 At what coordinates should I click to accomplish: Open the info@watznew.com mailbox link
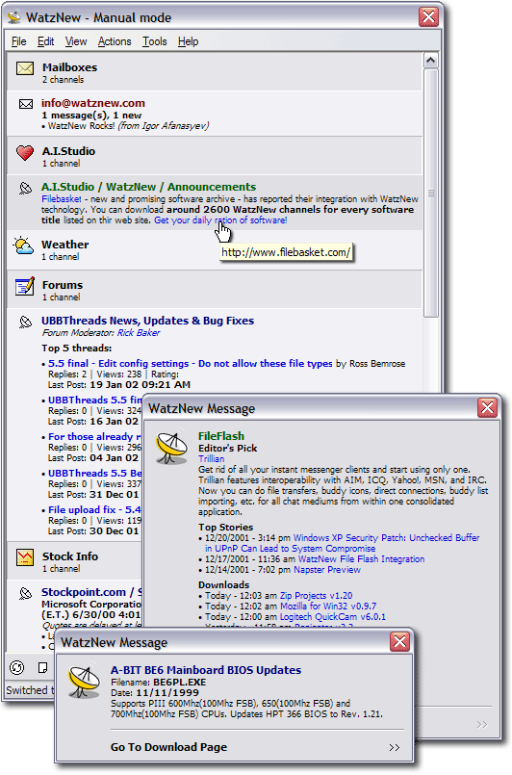click(93, 103)
